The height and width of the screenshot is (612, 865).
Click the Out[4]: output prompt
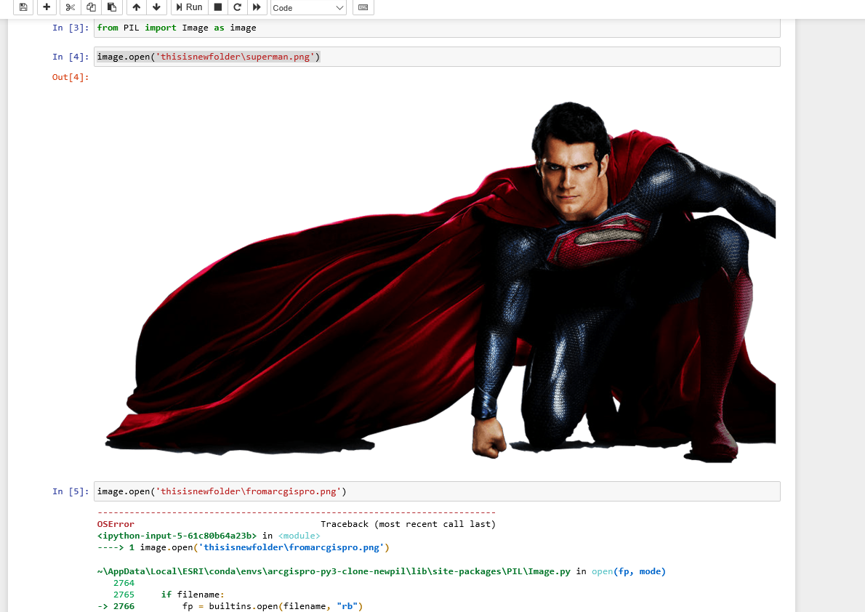pos(71,77)
